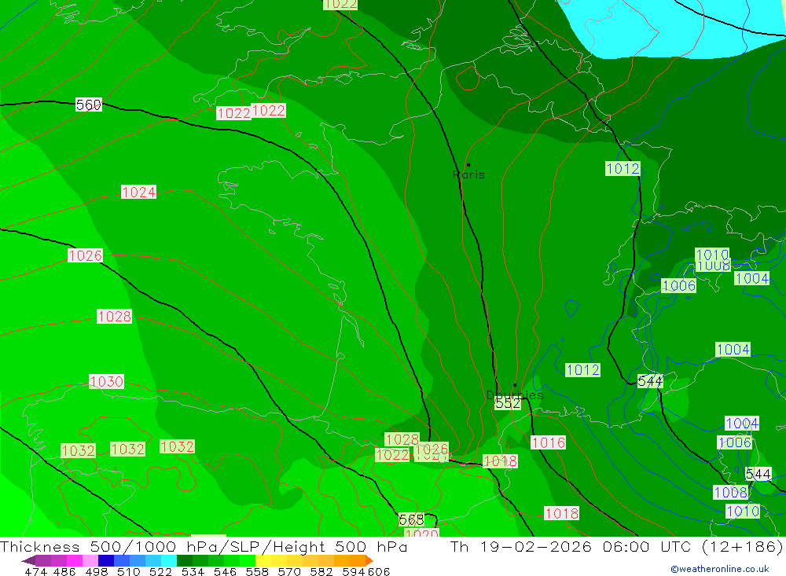The width and height of the screenshot is (786, 576).
Task: Click the orange right arrow tip of legend
Action: pos(369,560)
